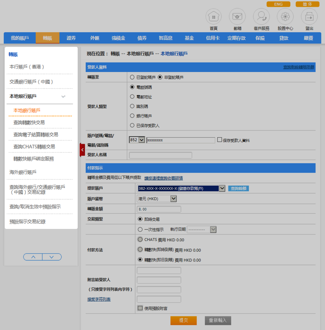This screenshot has height=330, width=325.
Task: Collapse sidebar with the red arrow handle
Action: click(x=82, y=150)
